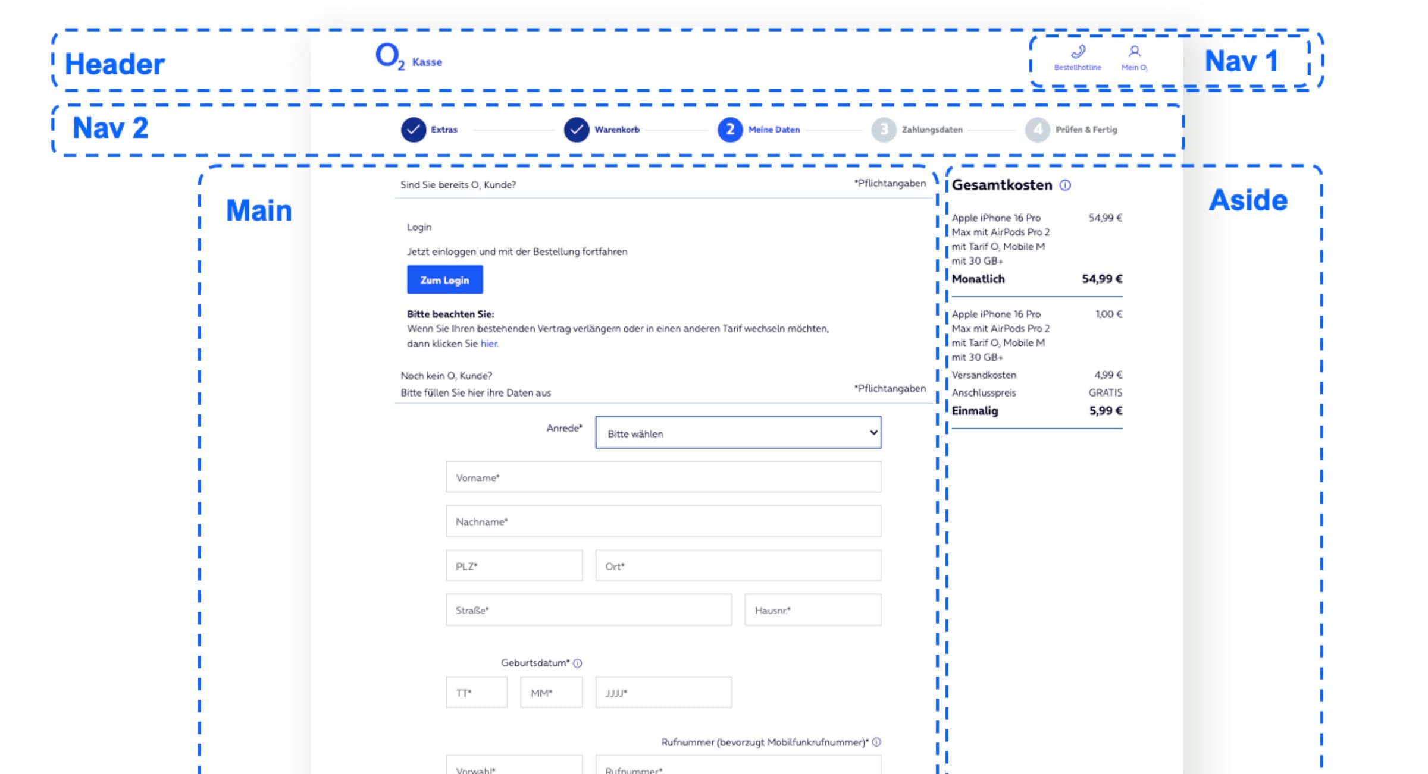This screenshot has height=774, width=1428.
Task: Open the Bestellhotline phone icon
Action: coord(1078,52)
